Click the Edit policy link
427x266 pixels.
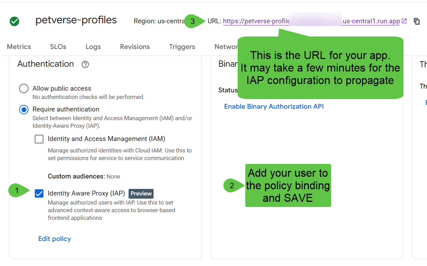pos(55,239)
